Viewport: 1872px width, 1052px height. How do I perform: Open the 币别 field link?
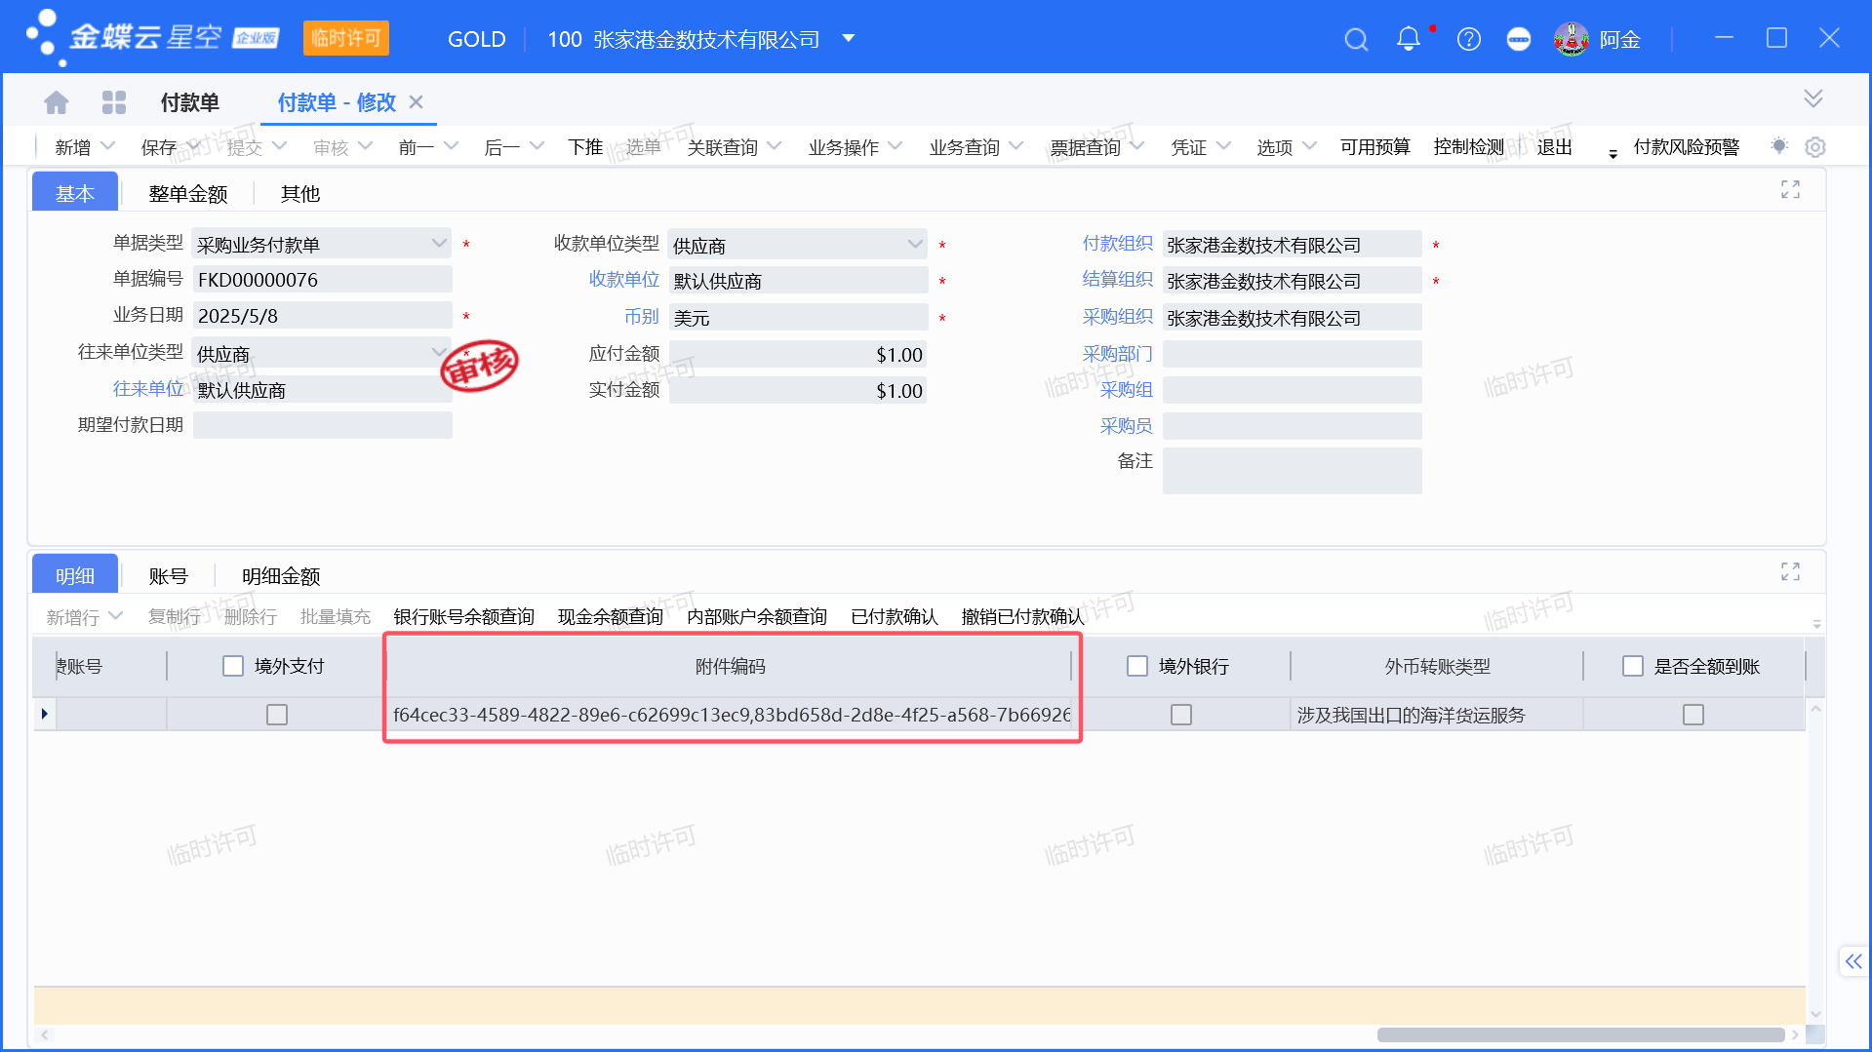pos(642,316)
